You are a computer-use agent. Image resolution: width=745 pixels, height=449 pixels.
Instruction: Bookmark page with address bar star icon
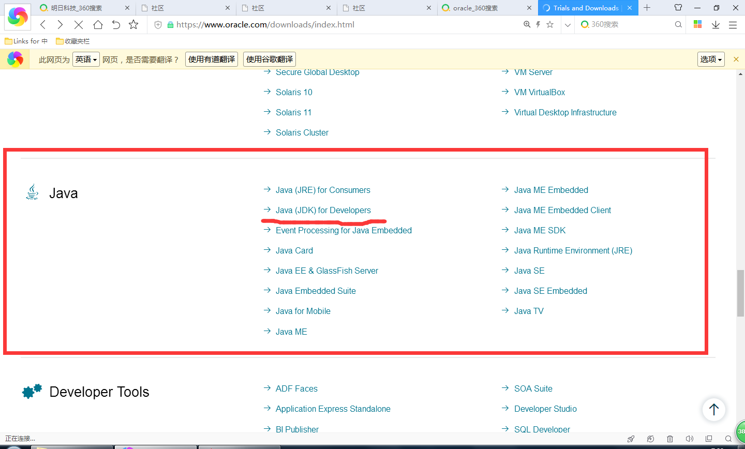click(550, 24)
